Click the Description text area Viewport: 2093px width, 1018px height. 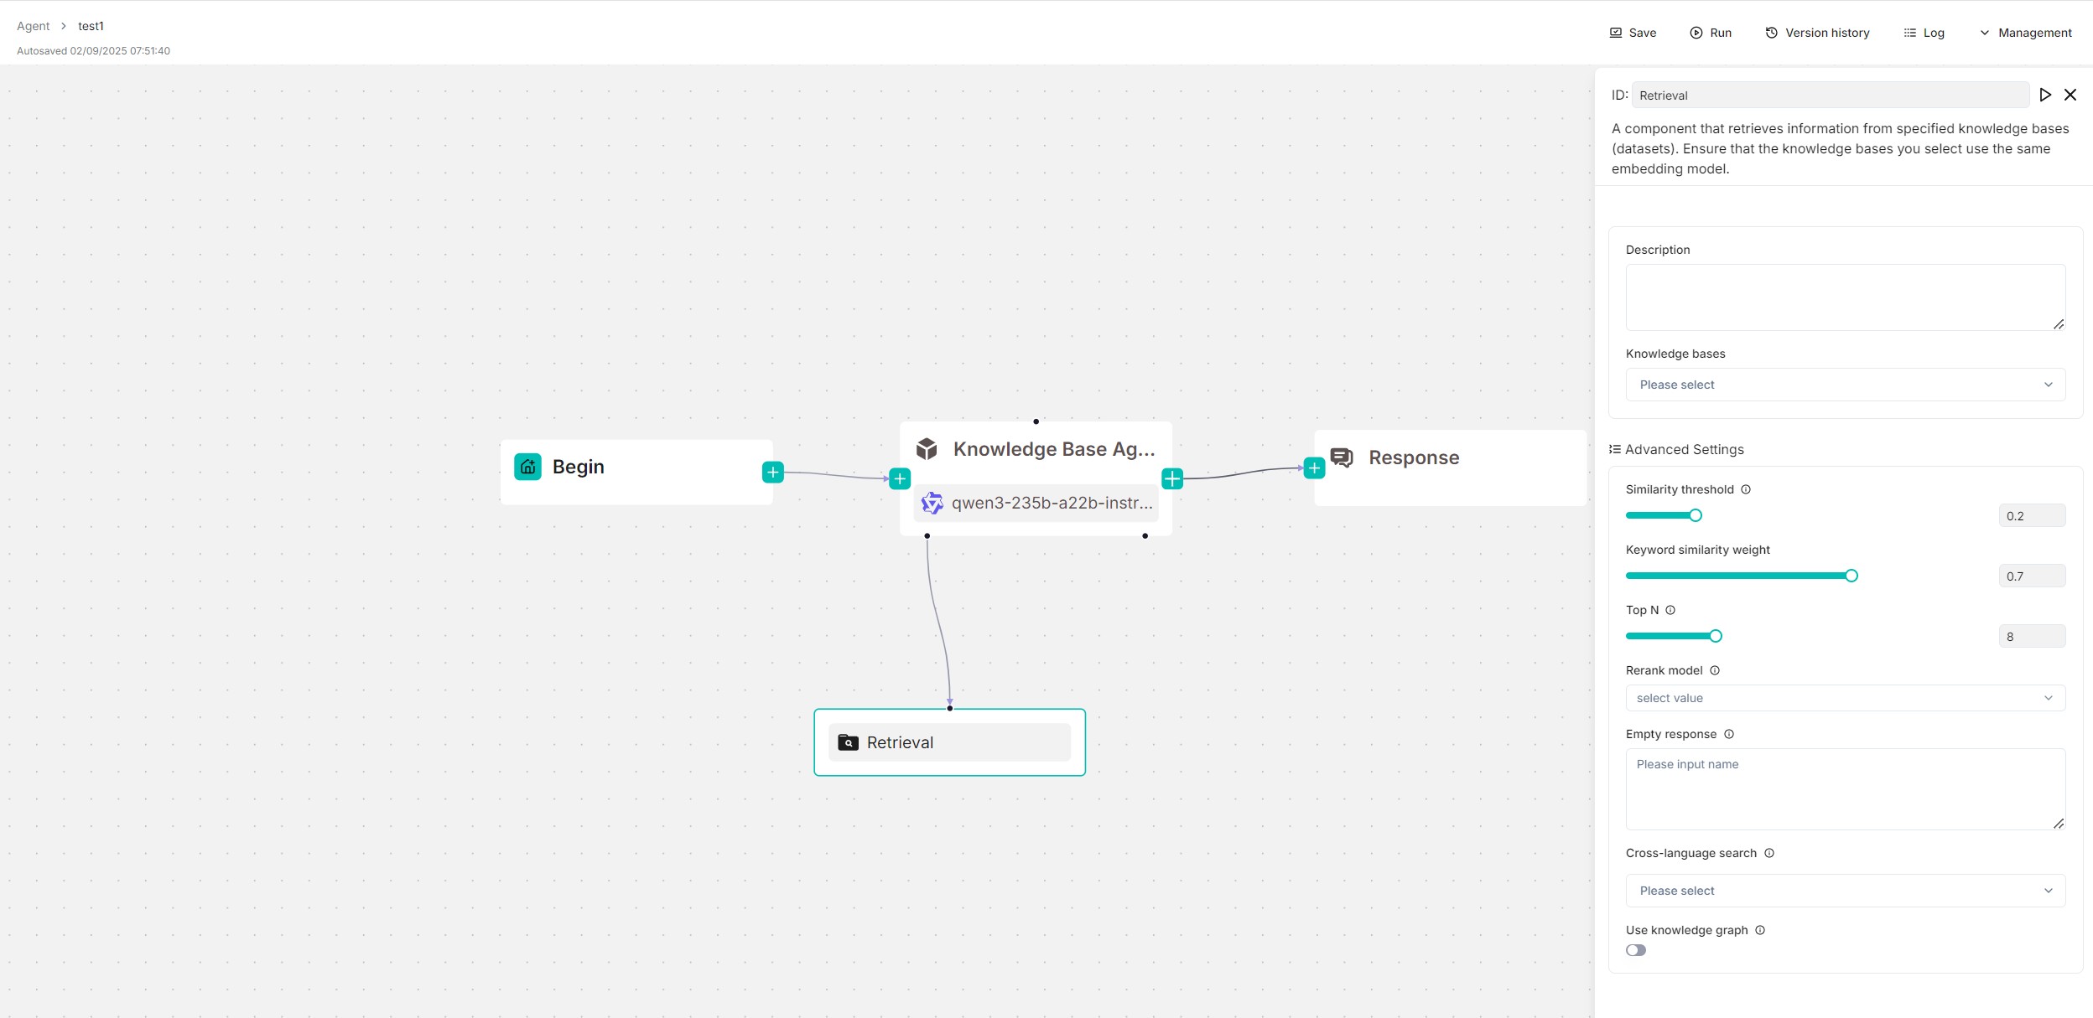click(x=1845, y=297)
